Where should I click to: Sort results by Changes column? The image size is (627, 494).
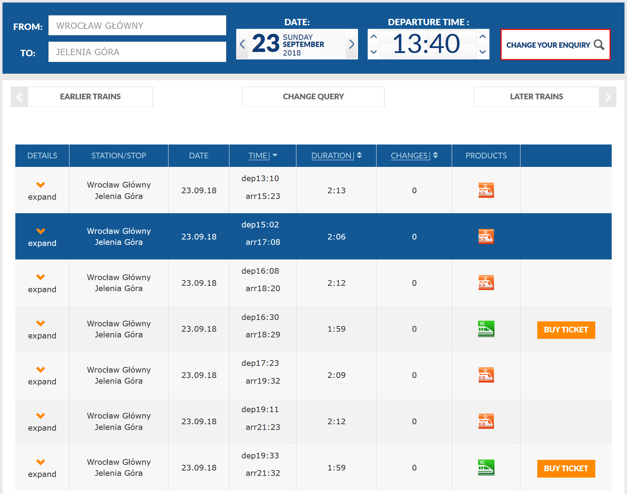[414, 156]
